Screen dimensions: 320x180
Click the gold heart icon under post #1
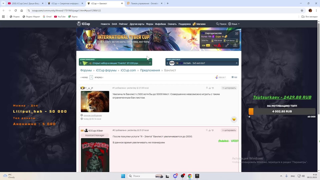tap(234, 119)
